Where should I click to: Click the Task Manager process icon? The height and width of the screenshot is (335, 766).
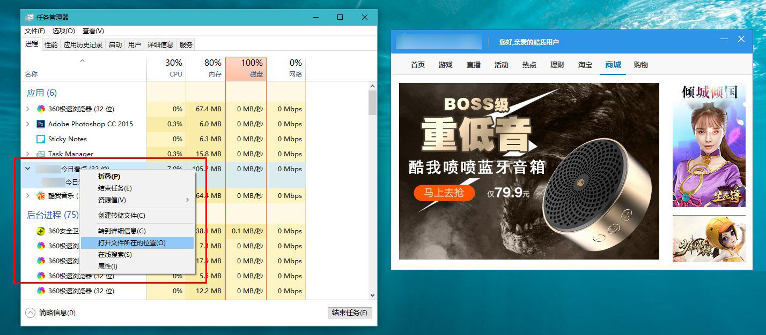point(40,154)
